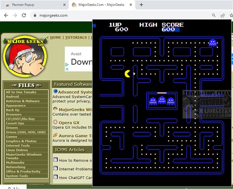Click the article icon beside How to Remove
Viewport: 233px width, 189px height.
56,160
